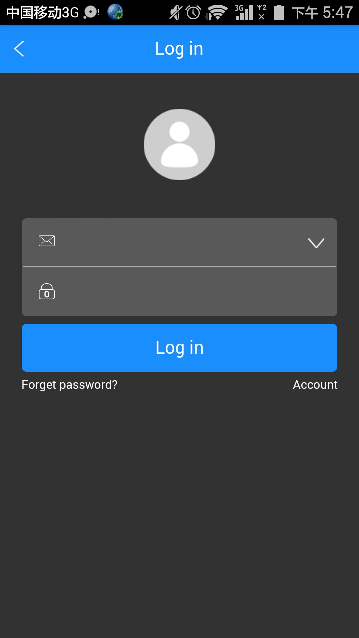Tap the Wi-Fi status bar icon

[x=217, y=12]
